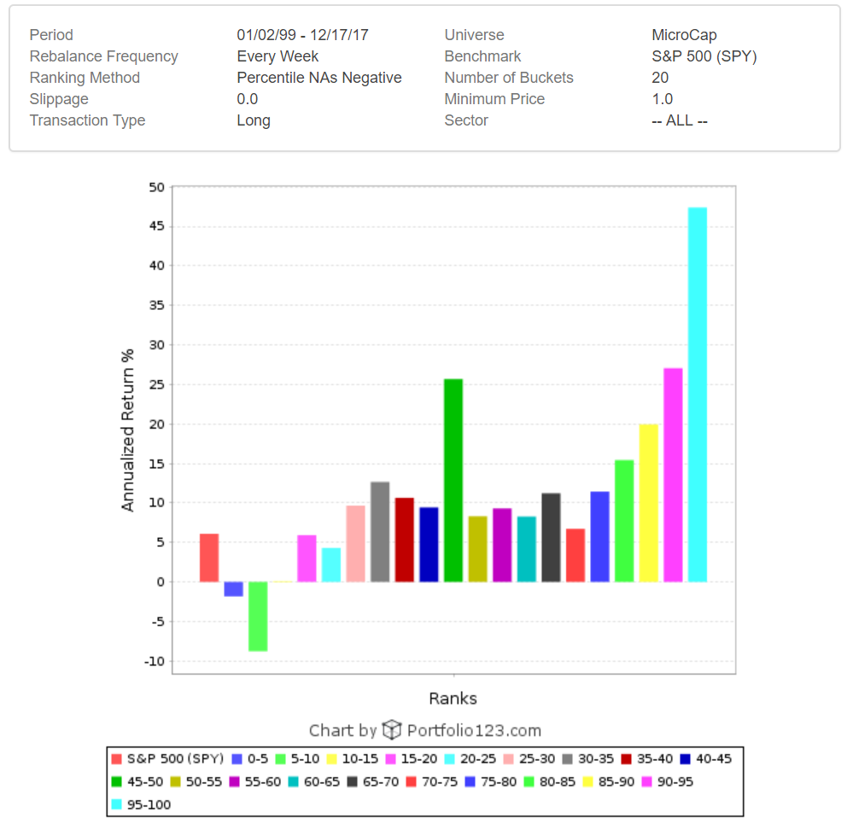Click the y-axis label -10
This screenshot has height=831, width=853.
click(155, 661)
